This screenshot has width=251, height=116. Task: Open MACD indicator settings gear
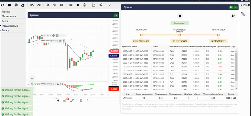coord(58,84)
